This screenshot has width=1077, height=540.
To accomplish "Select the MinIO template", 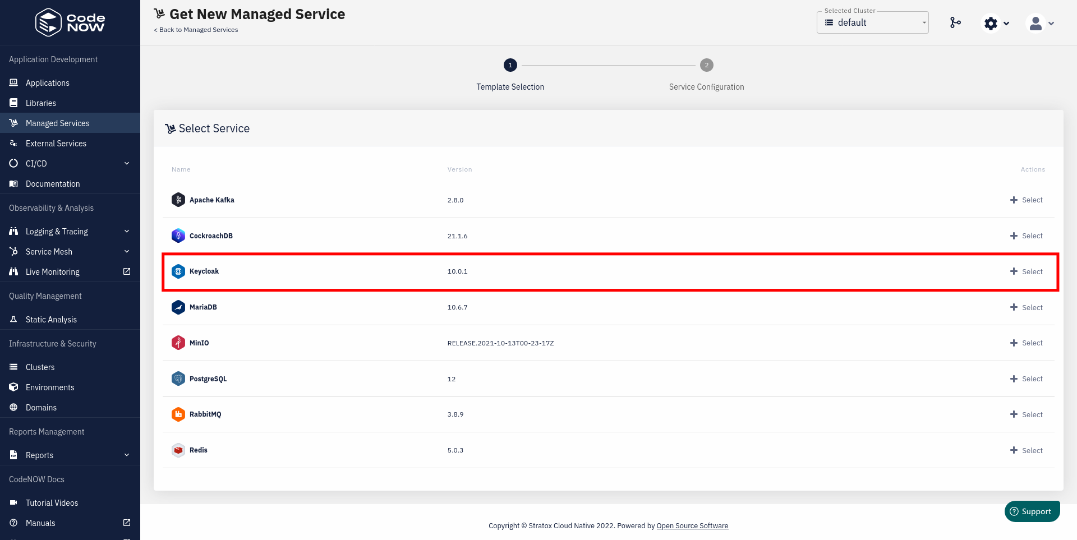I will point(1027,343).
